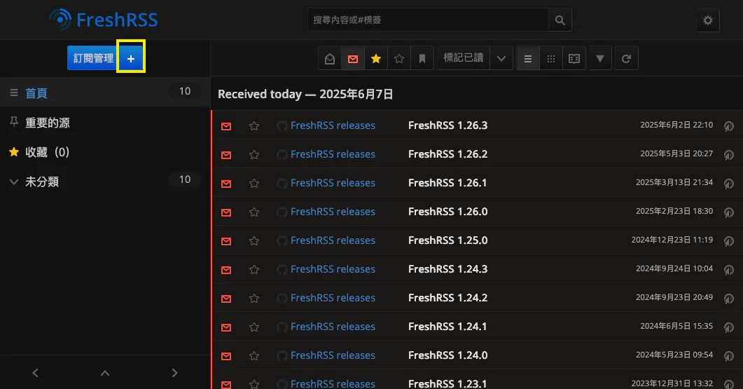Star the FreshRSS 1.24.0 article
The image size is (743, 389).
[x=254, y=355]
